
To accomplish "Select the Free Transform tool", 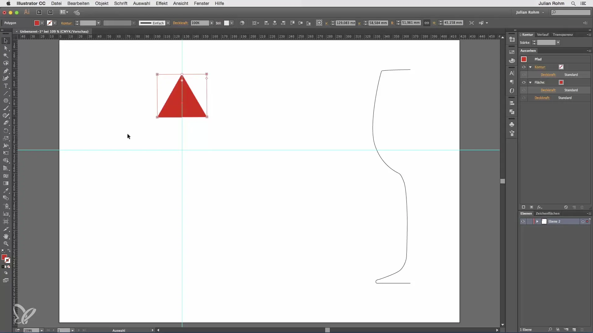I will [6, 153].
